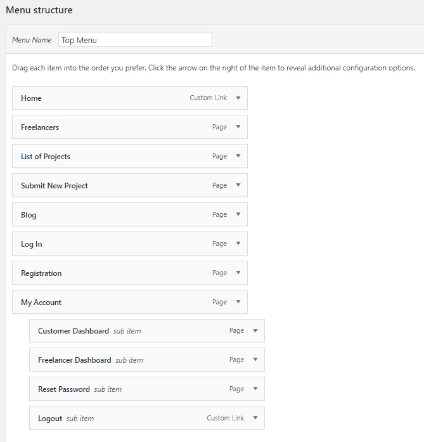This screenshot has height=442, width=424.
Task: Expand Submit New Project options arrow
Action: click(x=238, y=185)
